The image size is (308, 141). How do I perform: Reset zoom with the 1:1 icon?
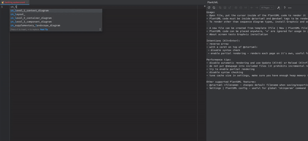point(246,8)
